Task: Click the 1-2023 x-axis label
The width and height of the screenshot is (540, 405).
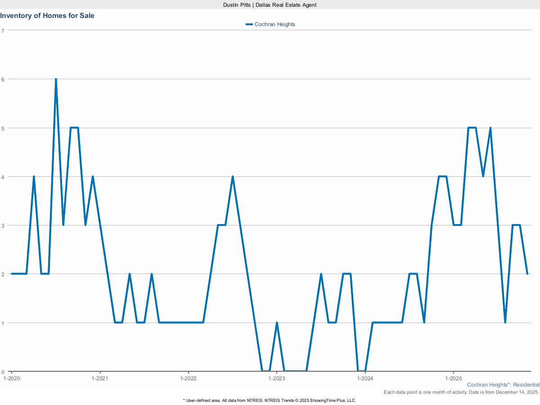Action: (x=276, y=378)
